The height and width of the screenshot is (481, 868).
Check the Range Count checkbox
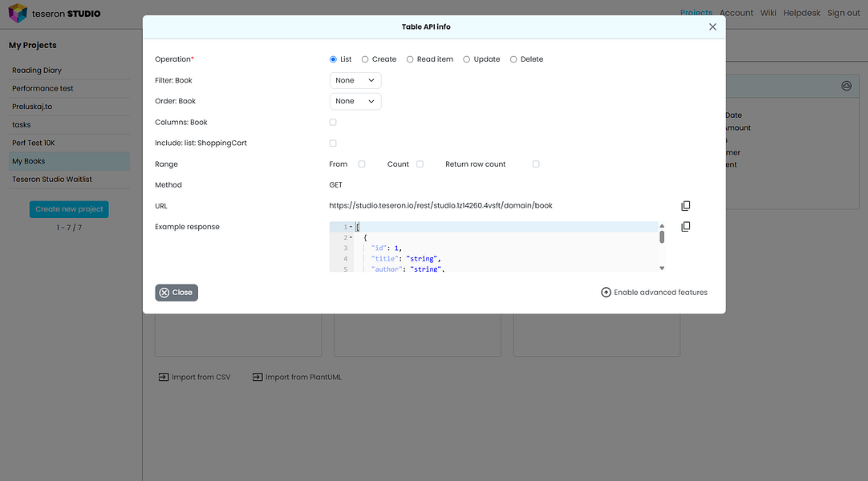420,164
